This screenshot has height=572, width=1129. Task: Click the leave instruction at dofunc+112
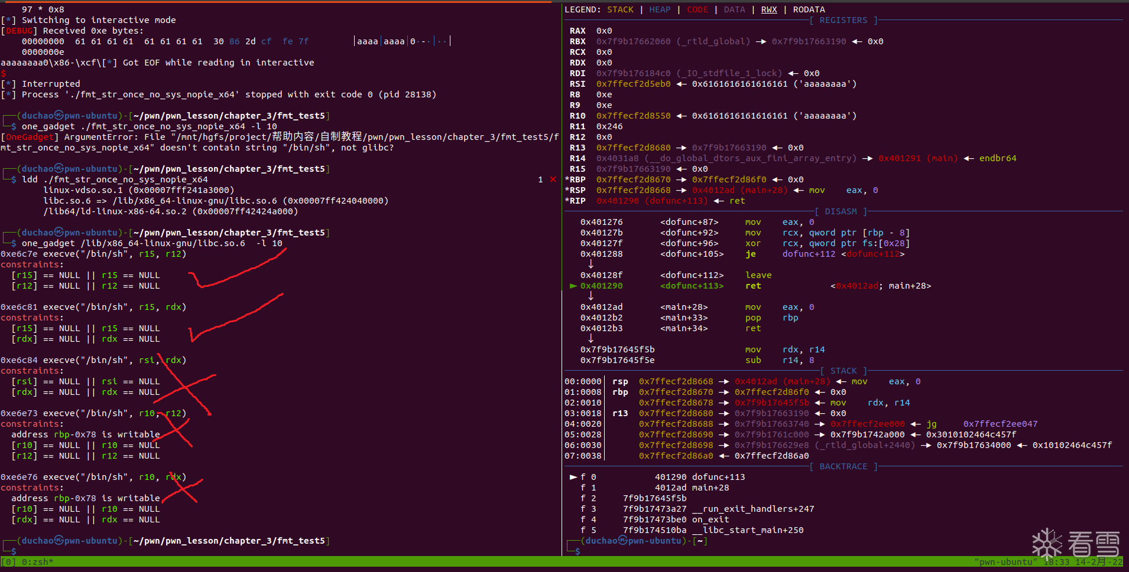click(758, 275)
